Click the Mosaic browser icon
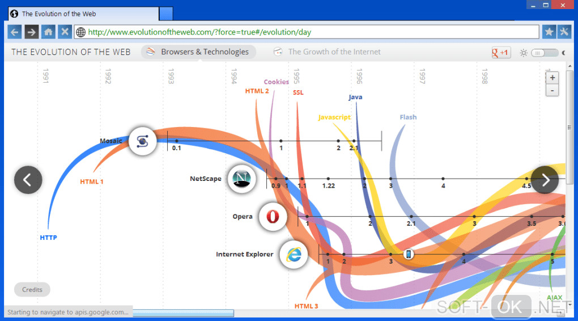 coord(143,141)
